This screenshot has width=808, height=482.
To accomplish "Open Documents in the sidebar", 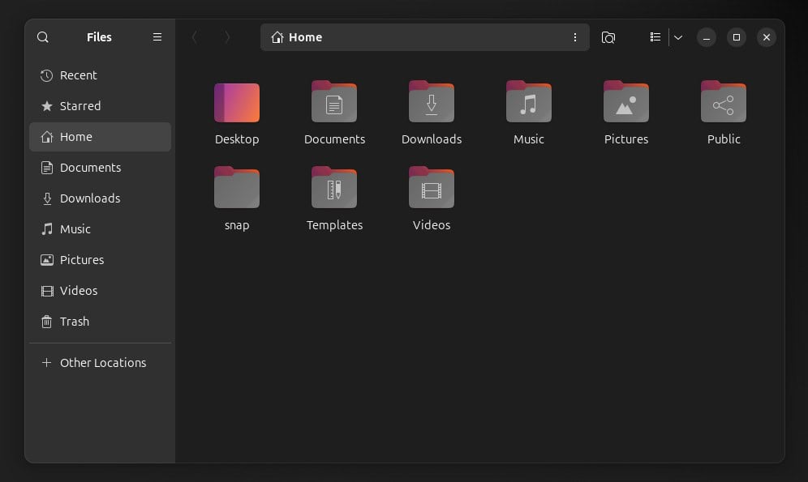I will coord(100,168).
